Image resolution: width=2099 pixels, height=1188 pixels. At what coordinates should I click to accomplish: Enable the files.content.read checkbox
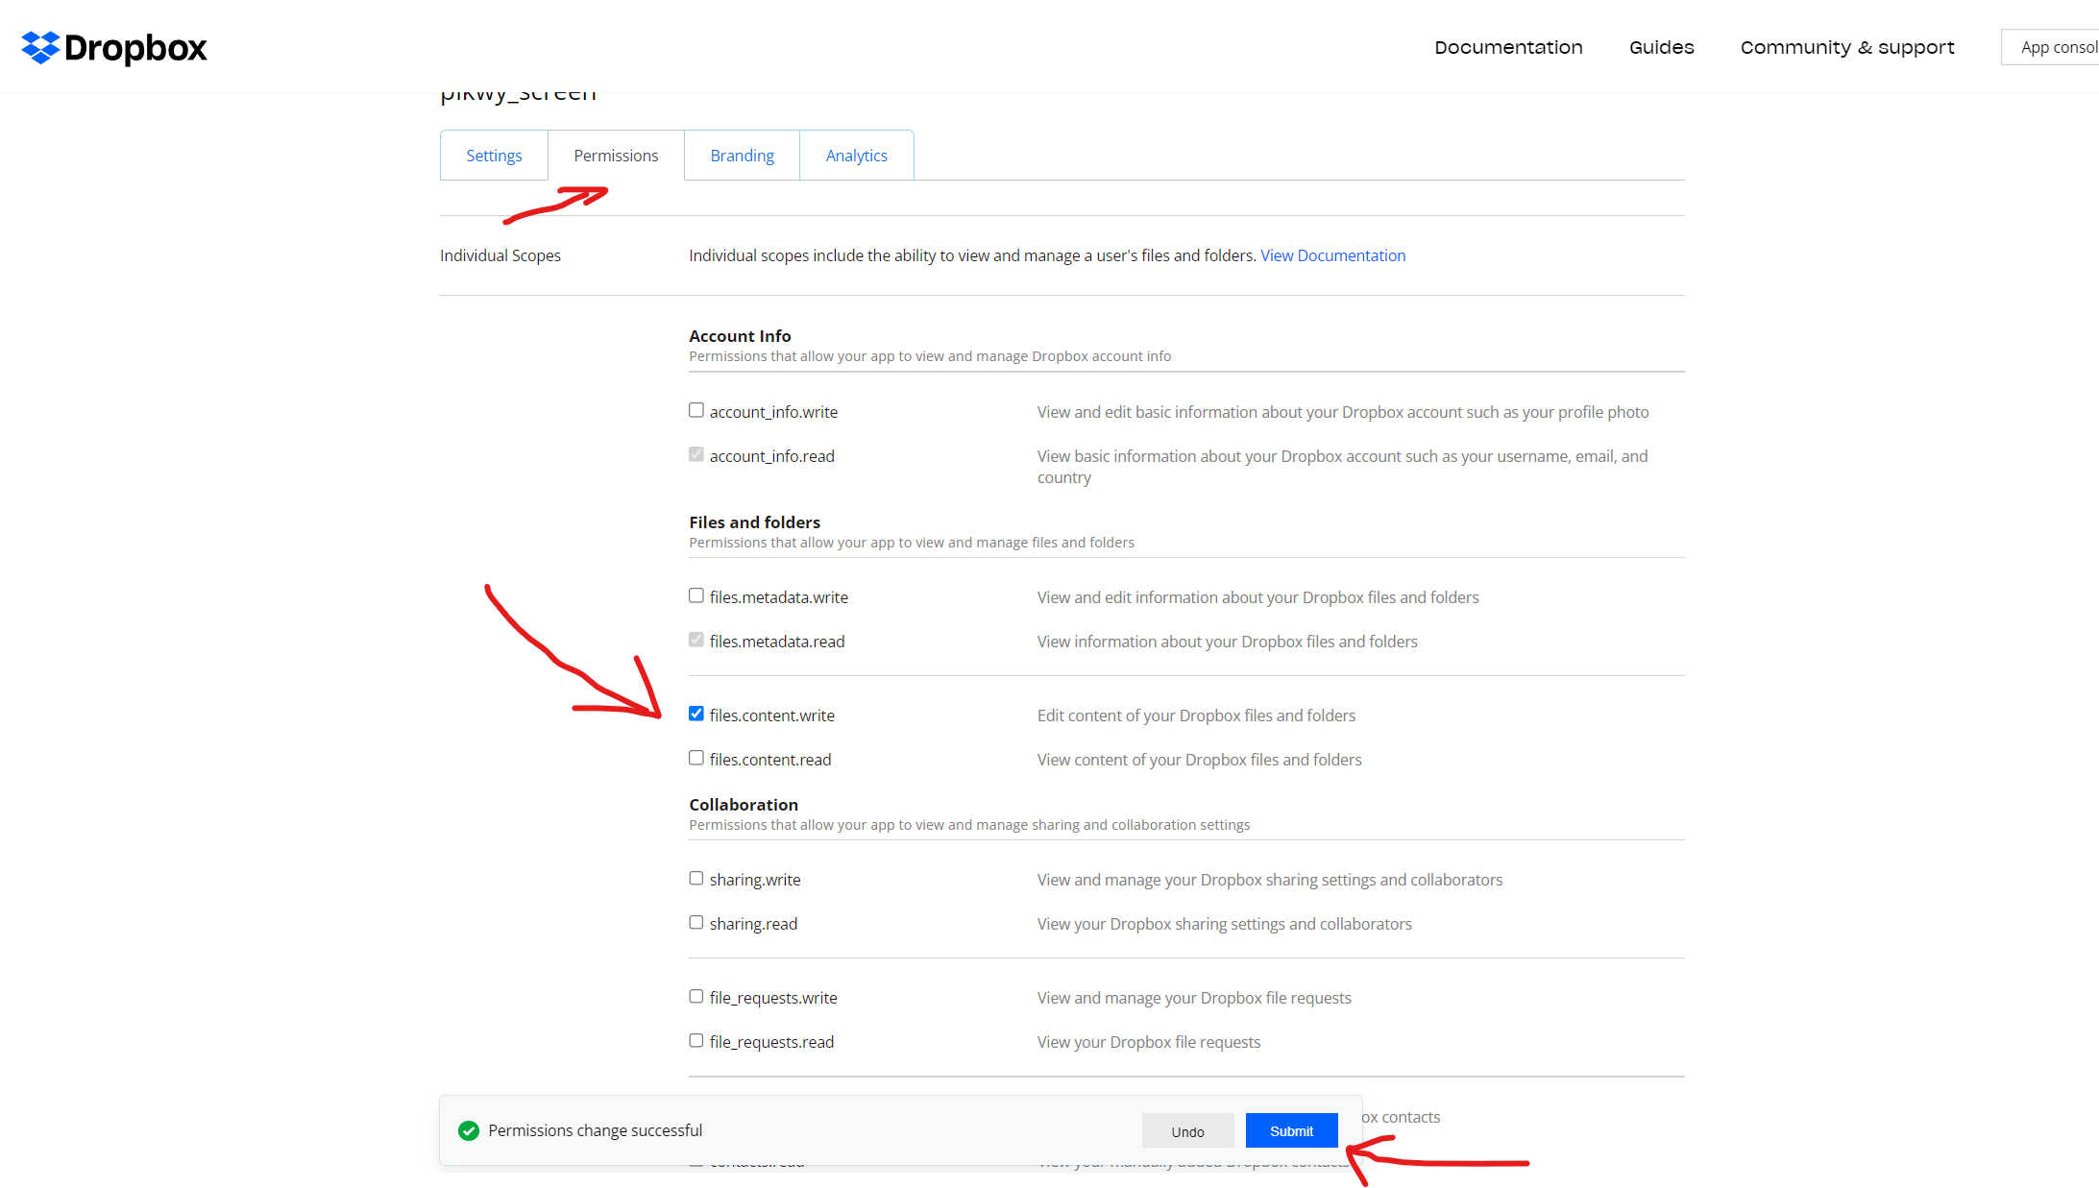(696, 758)
